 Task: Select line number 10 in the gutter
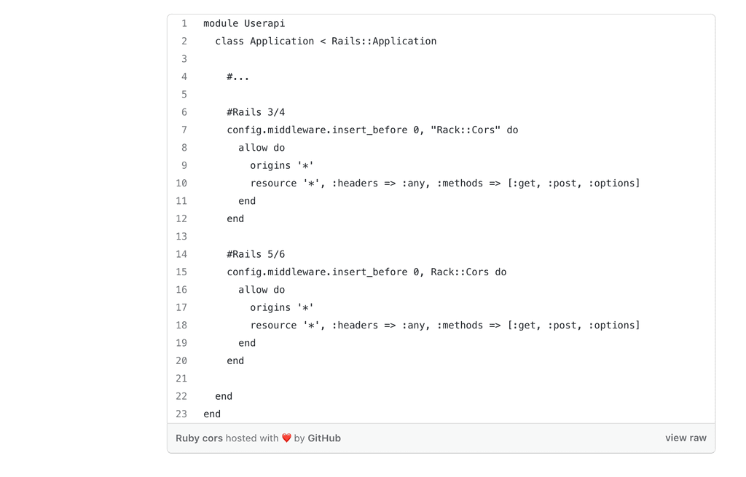pyautogui.click(x=181, y=184)
